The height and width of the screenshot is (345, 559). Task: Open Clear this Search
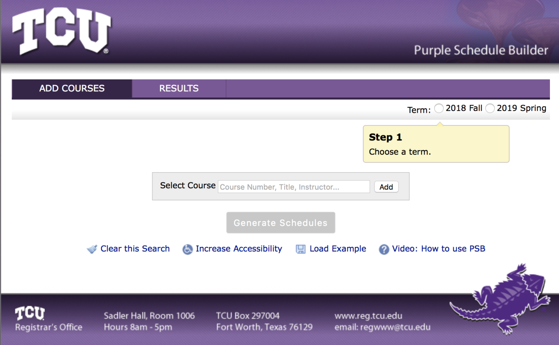coord(135,249)
